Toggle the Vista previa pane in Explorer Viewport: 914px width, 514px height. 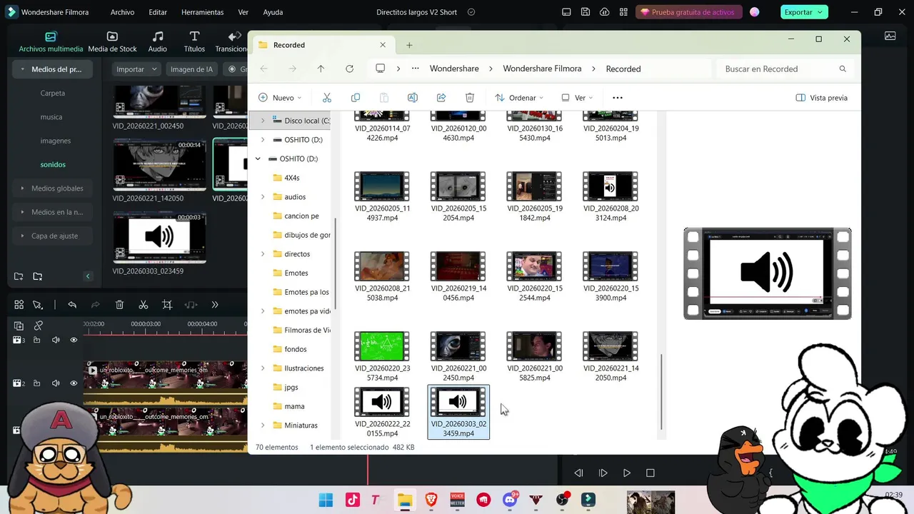pos(822,98)
